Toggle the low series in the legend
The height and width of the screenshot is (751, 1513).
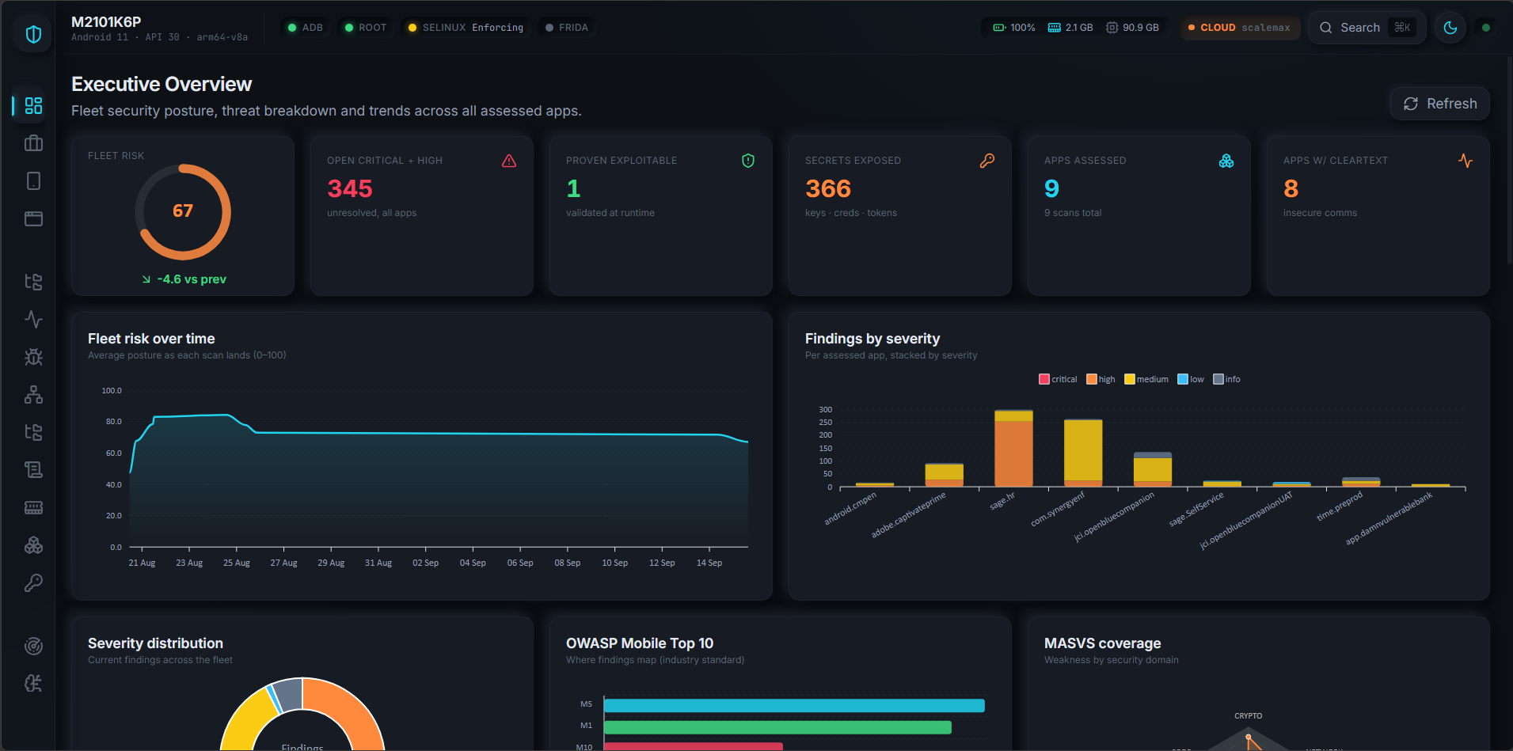click(1191, 379)
